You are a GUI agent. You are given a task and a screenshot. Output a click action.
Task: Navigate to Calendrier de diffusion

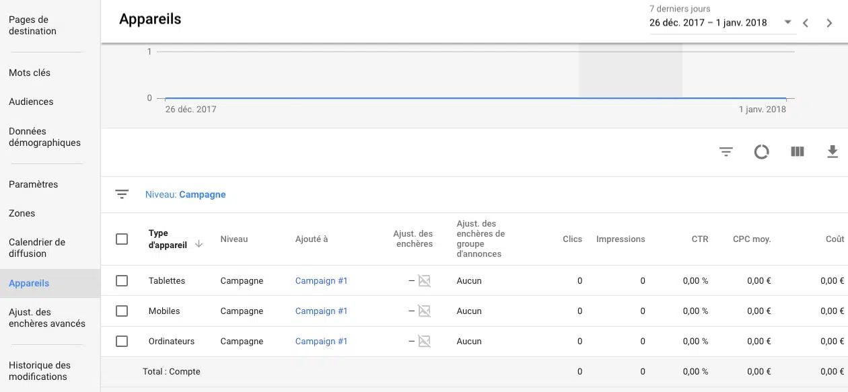[x=37, y=248]
